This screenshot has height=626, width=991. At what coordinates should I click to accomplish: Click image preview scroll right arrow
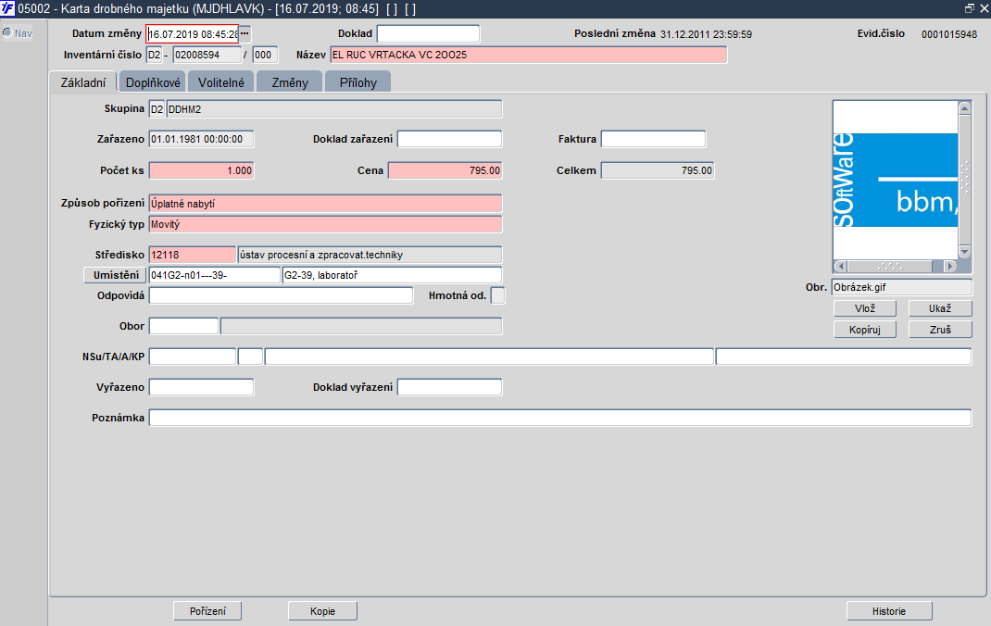950,266
